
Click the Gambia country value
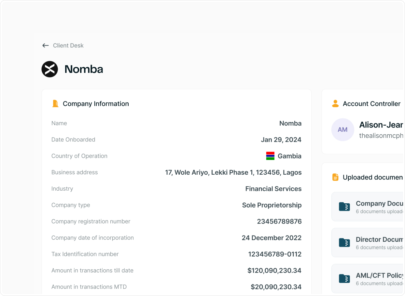point(289,156)
